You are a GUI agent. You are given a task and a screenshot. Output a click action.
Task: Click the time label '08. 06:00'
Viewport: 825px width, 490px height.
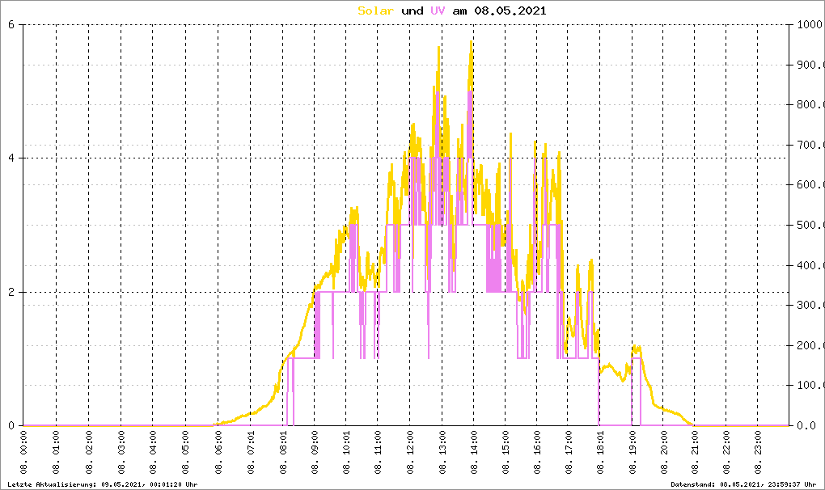218,452
